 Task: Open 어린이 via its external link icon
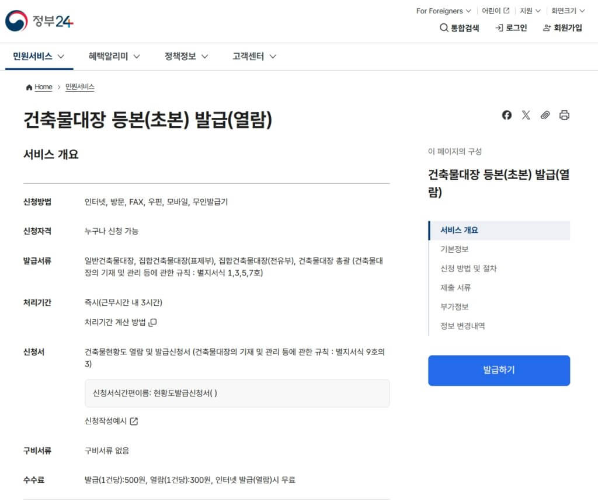tap(506, 11)
